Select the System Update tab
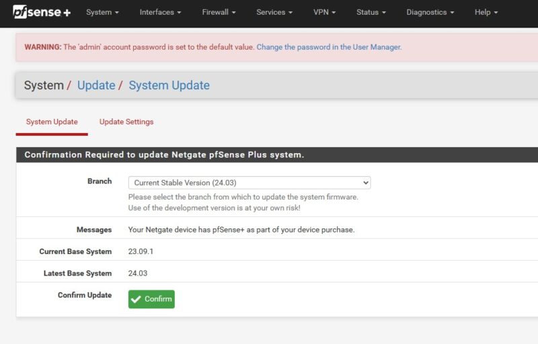 click(52, 122)
